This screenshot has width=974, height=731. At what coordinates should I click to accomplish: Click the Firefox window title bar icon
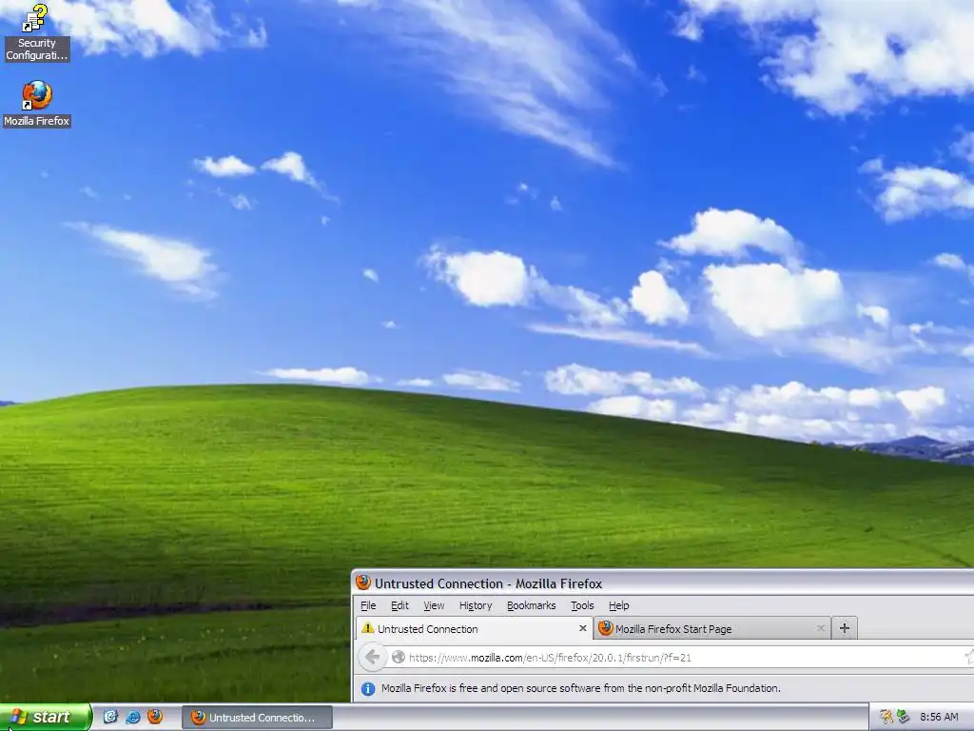tap(363, 583)
